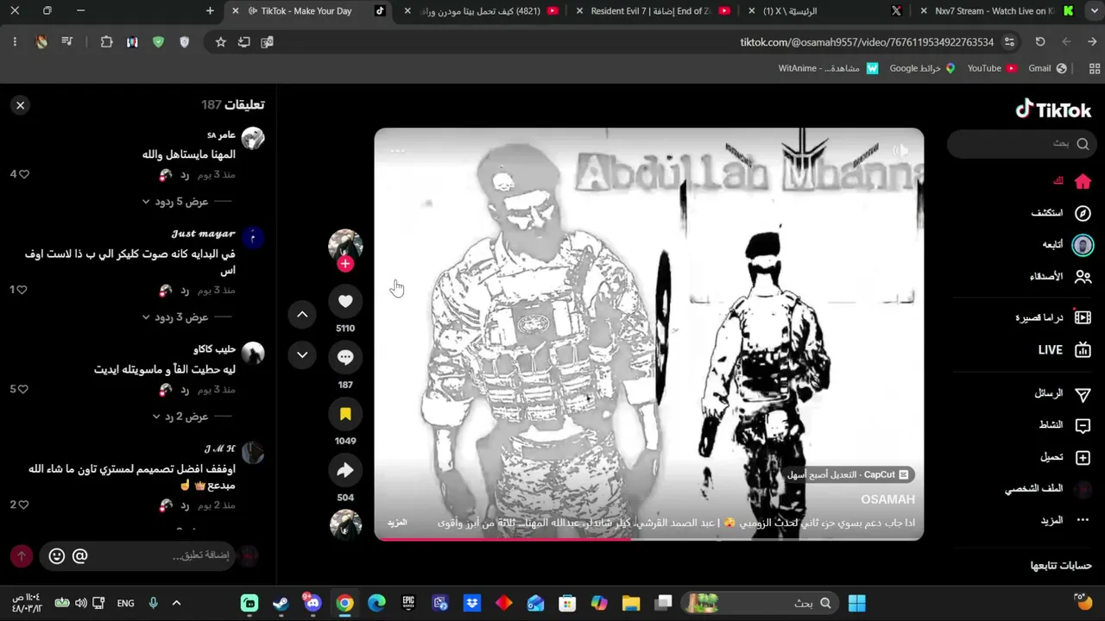
Task: Open Profile (الملف الشخصي) in the sidebar
Action: (x=1048, y=489)
